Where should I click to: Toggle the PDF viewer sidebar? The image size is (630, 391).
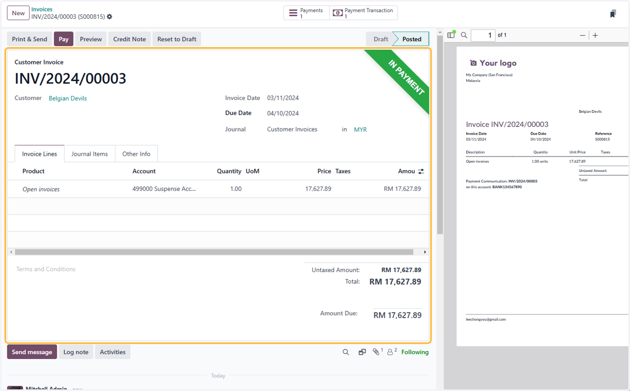click(451, 35)
